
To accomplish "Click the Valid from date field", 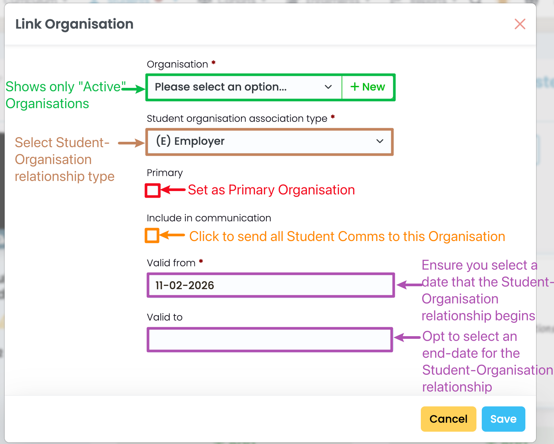I will [x=270, y=285].
